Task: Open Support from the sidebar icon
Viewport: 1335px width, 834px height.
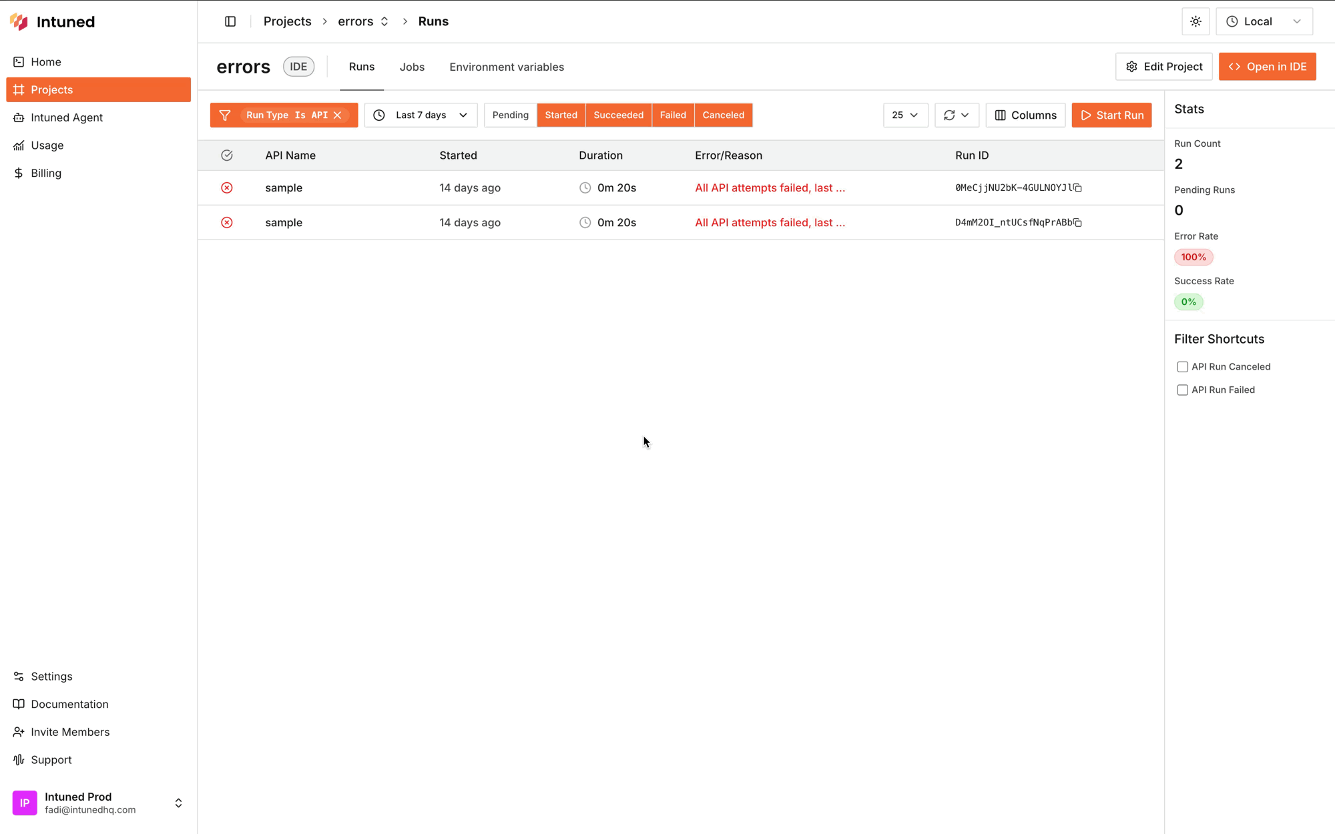Action: 18,759
